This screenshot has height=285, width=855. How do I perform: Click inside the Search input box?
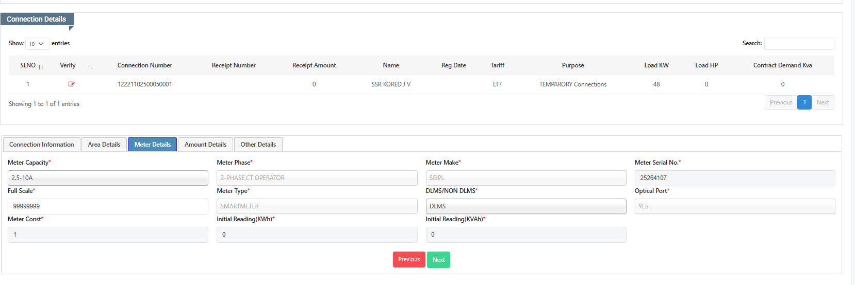[799, 44]
